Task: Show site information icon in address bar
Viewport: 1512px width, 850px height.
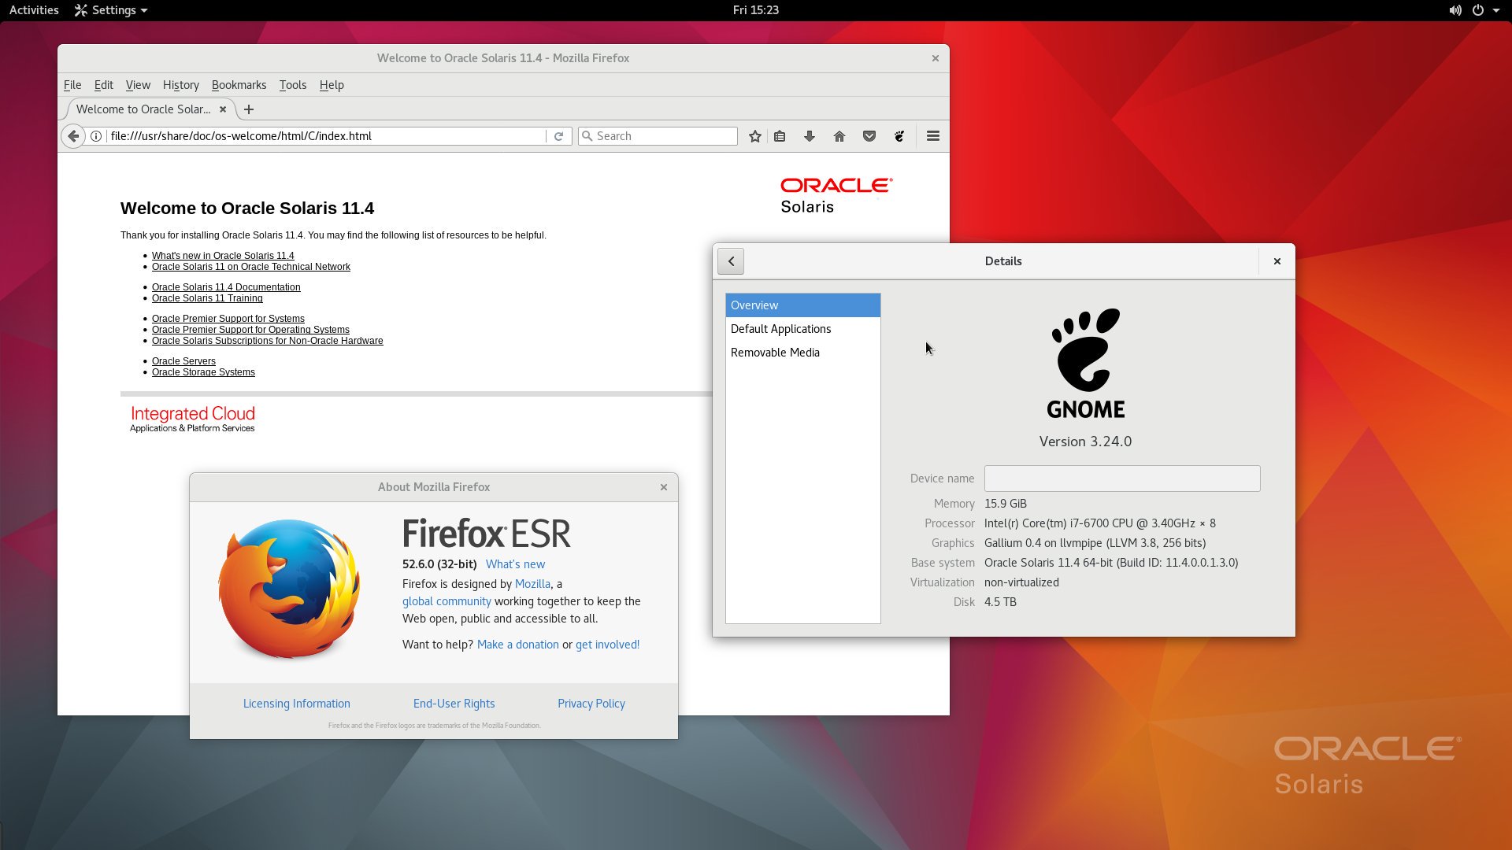Action: point(96,136)
